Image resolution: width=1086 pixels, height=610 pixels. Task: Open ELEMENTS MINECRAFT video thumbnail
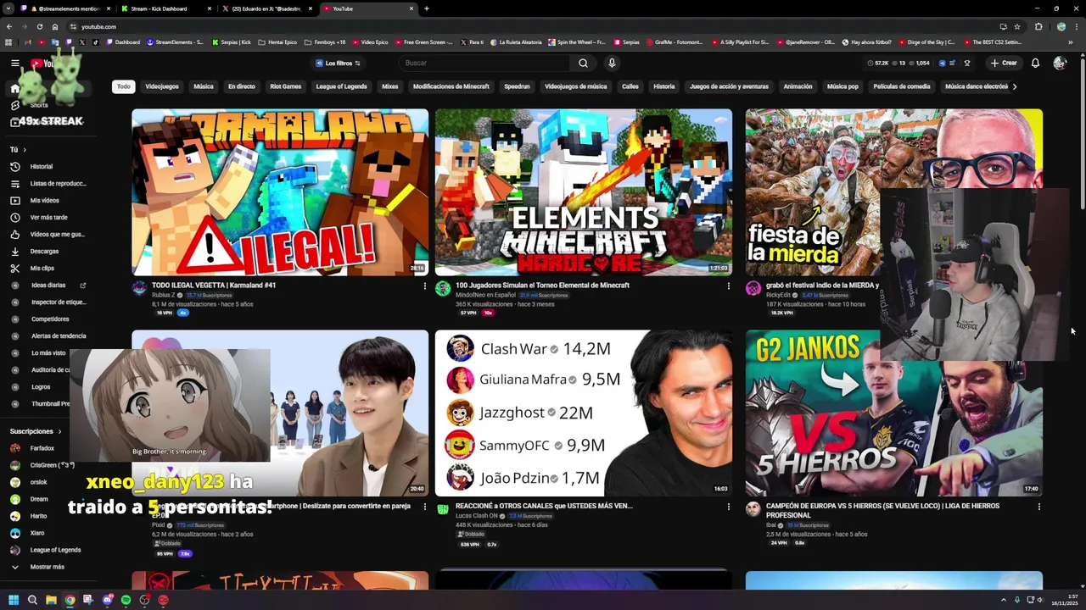583,192
